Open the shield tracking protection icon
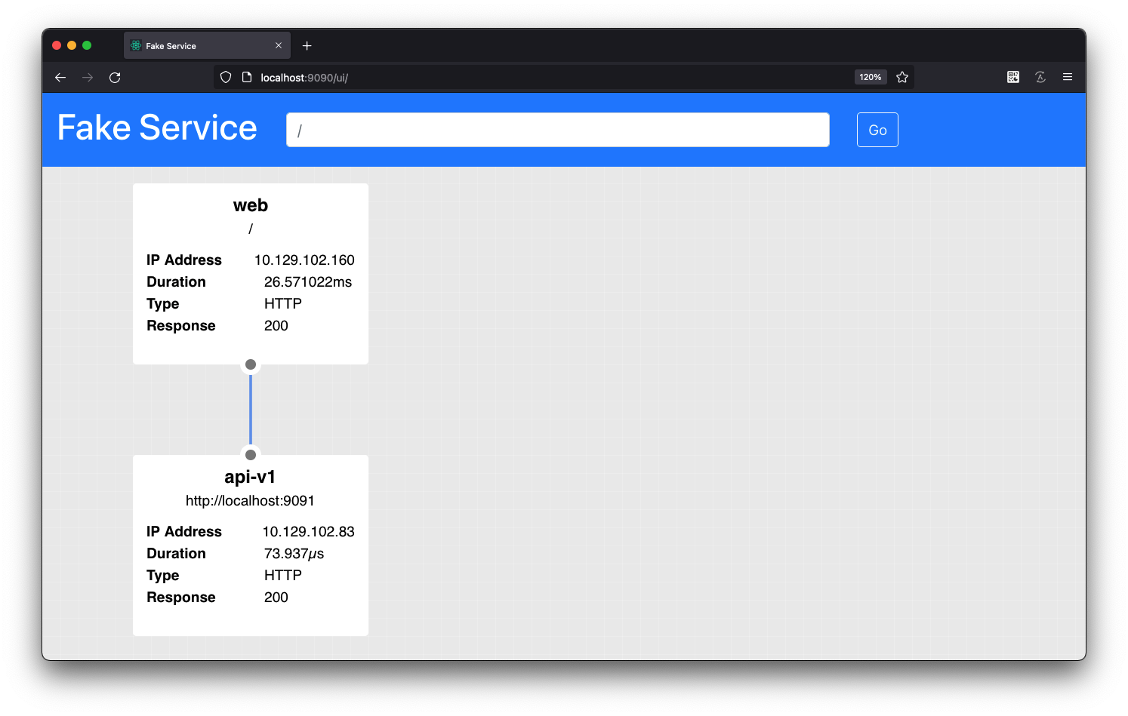The image size is (1128, 716). pos(226,77)
